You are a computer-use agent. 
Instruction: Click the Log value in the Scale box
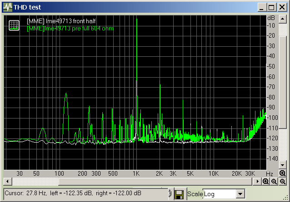coord(209,194)
